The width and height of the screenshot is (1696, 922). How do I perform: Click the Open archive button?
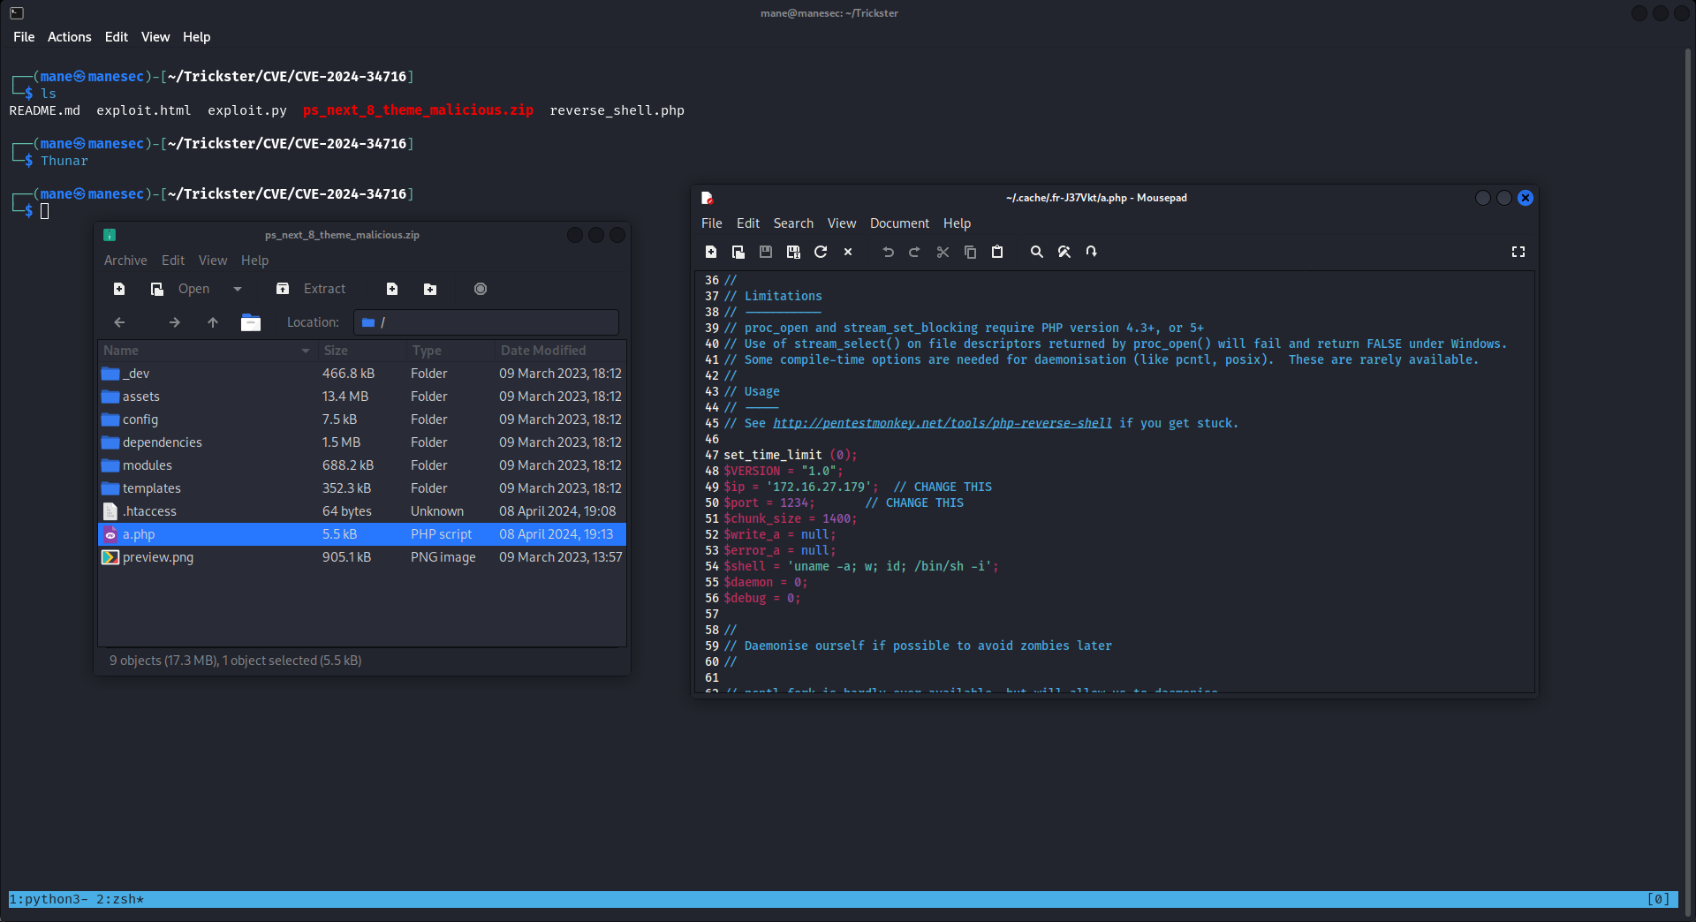click(181, 289)
